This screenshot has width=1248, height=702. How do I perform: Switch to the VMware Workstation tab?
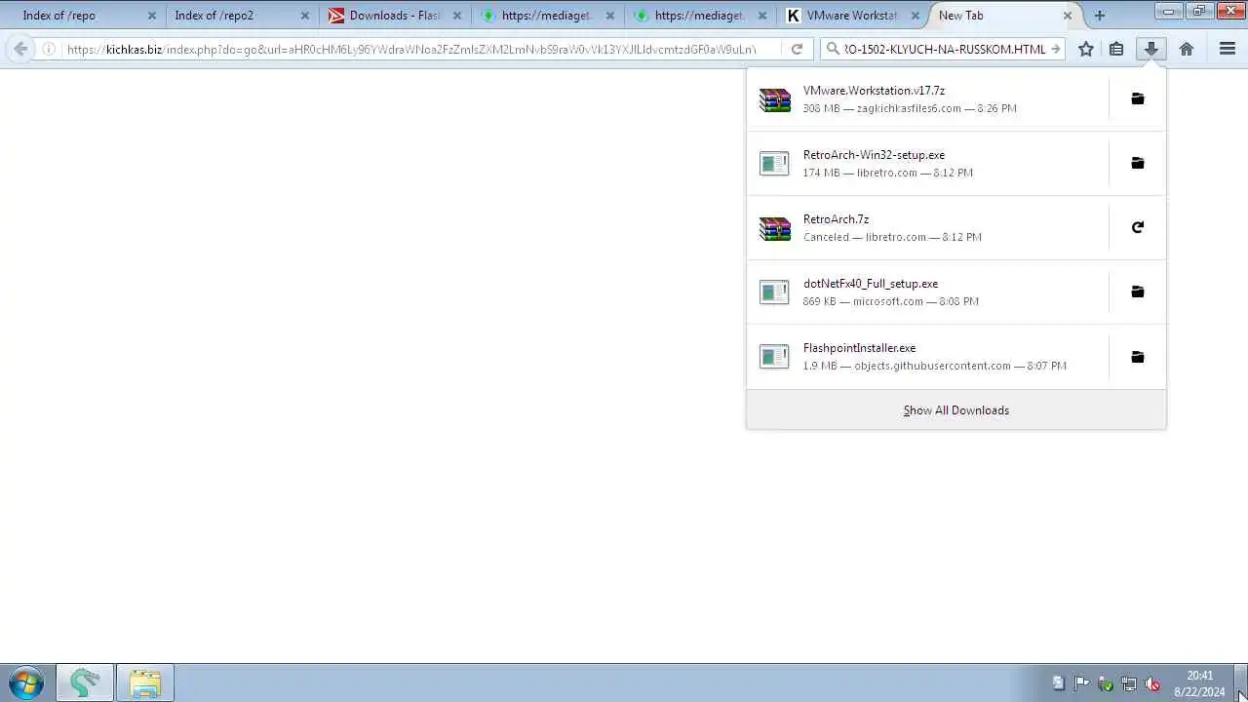(853, 16)
